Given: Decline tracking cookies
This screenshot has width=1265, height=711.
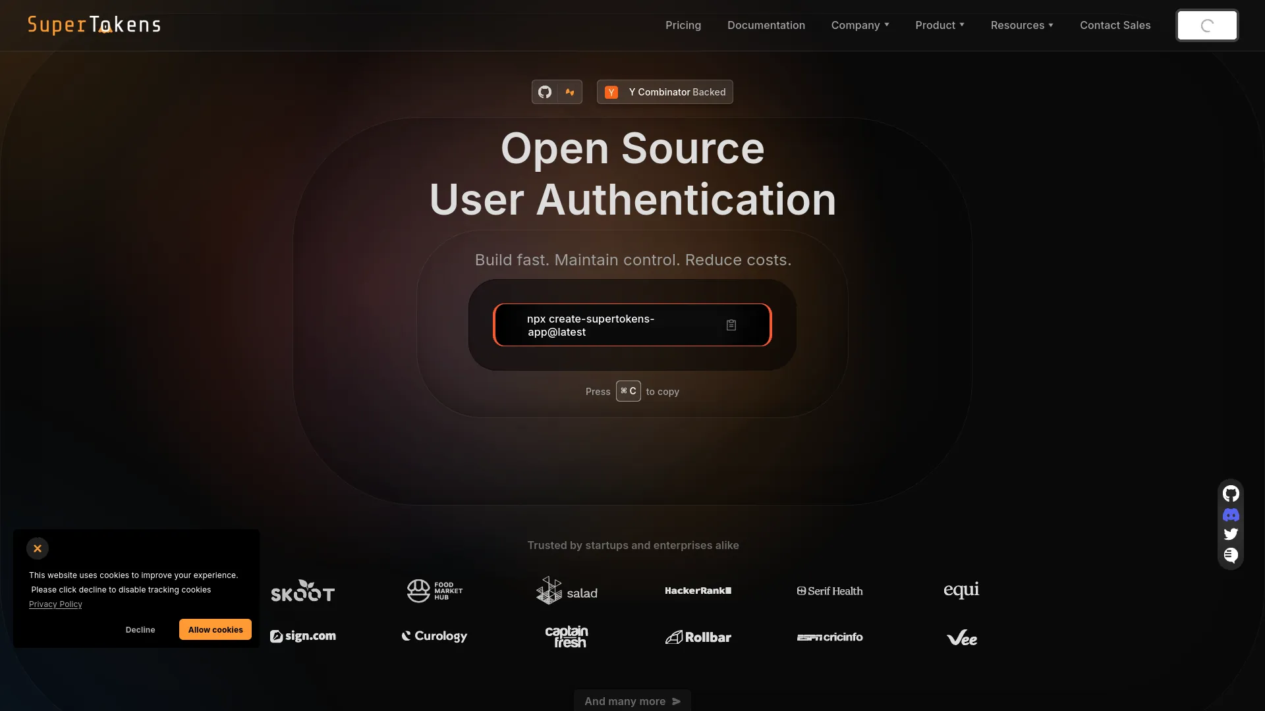Looking at the screenshot, I should (x=140, y=630).
